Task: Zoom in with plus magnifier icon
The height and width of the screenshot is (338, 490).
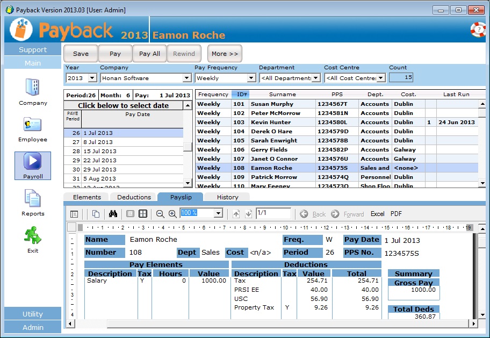Action: click(x=172, y=214)
